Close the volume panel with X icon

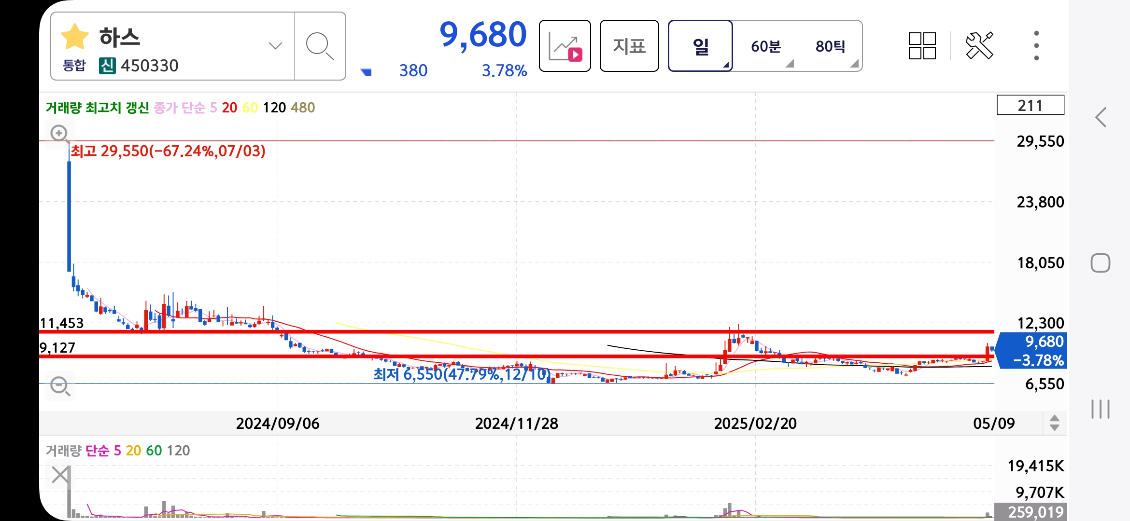[x=60, y=475]
